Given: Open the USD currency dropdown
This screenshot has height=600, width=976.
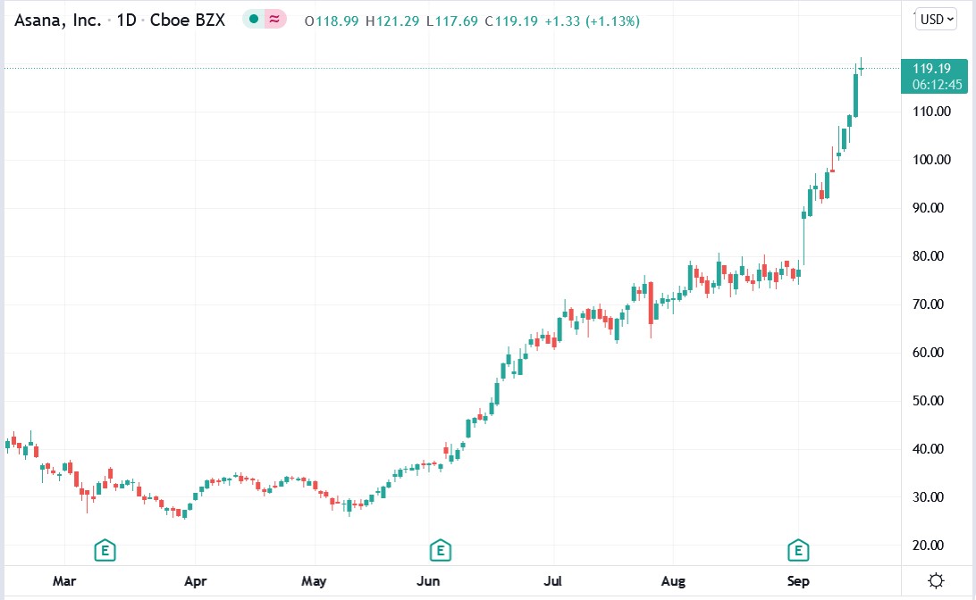Looking at the screenshot, I should (935, 19).
